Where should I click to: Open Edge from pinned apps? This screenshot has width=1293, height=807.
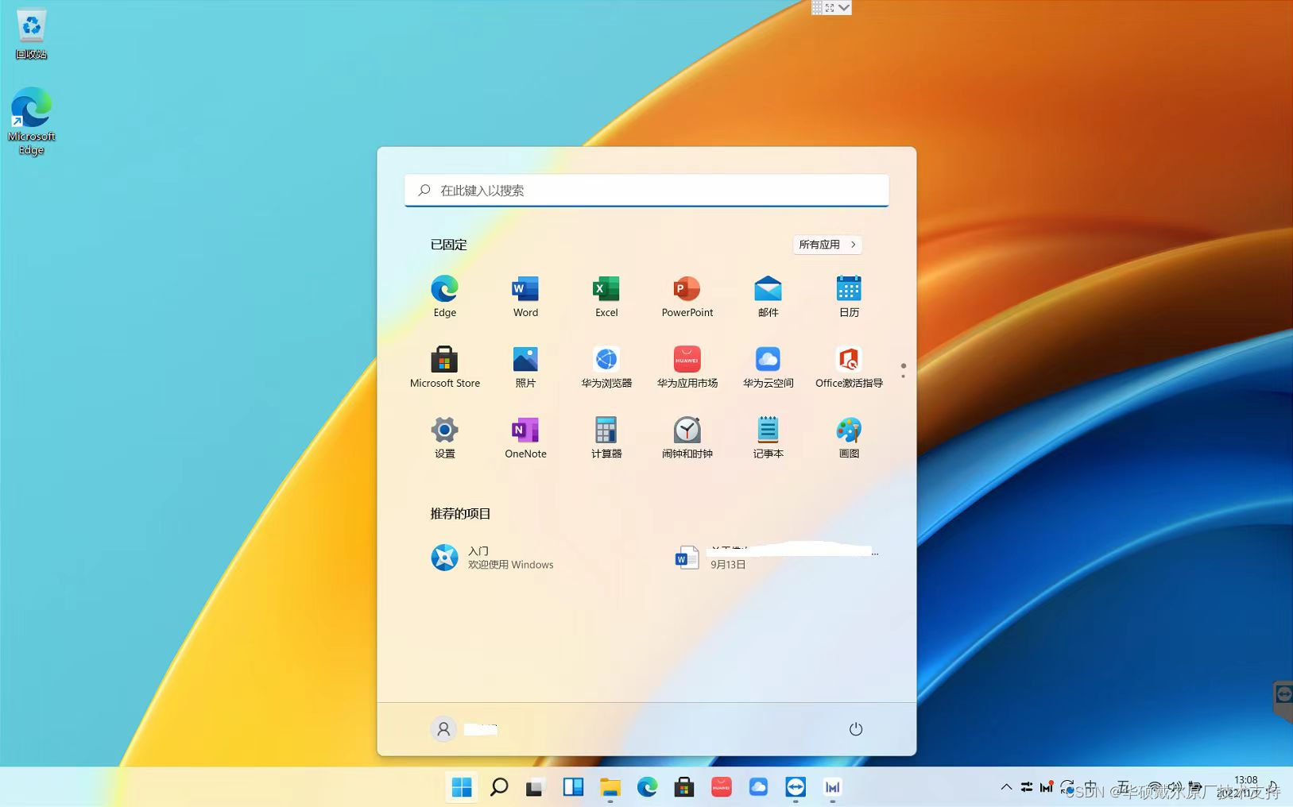[x=444, y=296]
